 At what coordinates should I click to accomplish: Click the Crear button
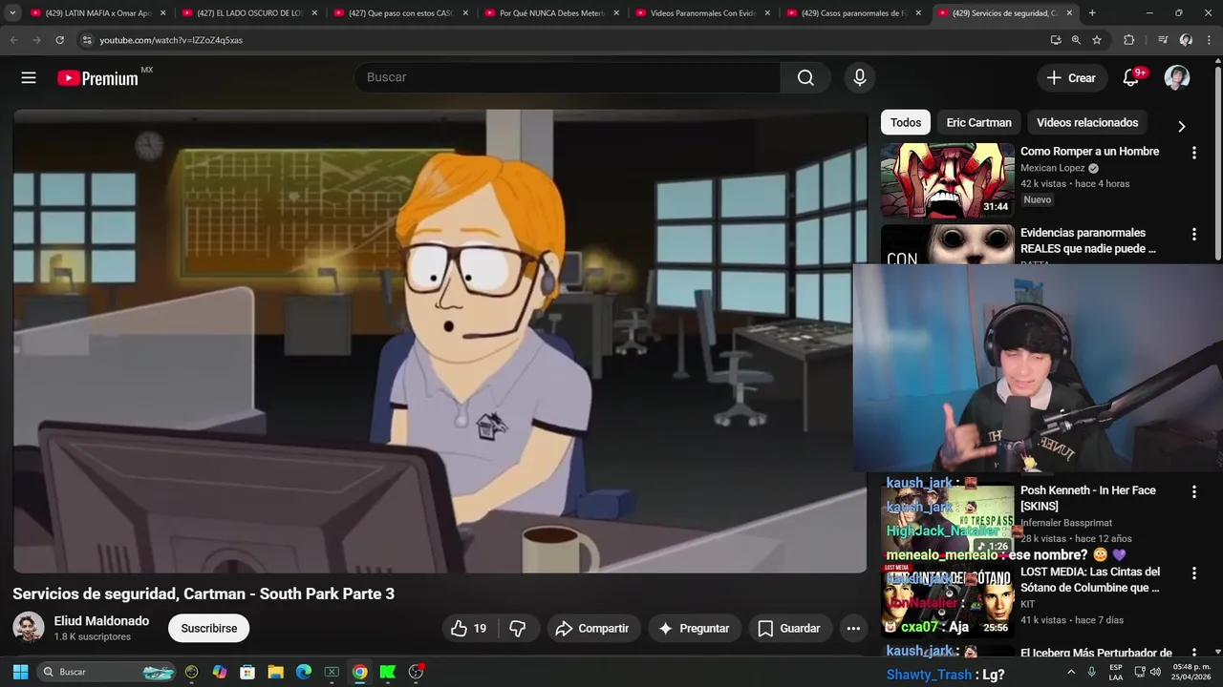click(1072, 78)
